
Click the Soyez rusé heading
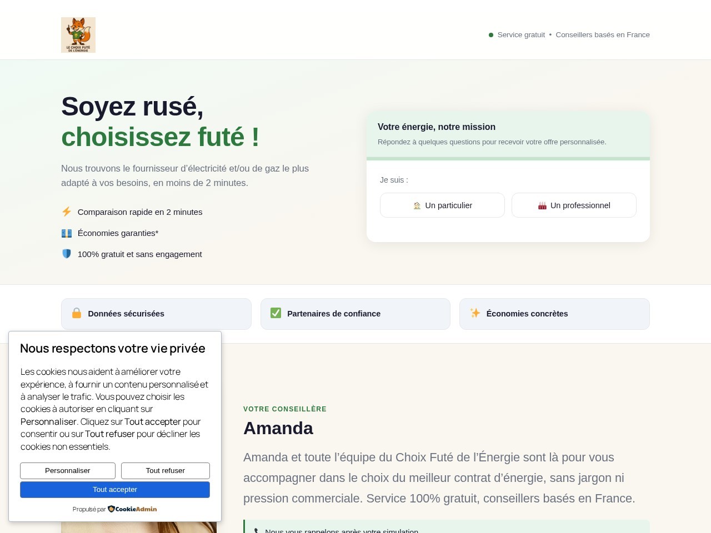(x=132, y=107)
